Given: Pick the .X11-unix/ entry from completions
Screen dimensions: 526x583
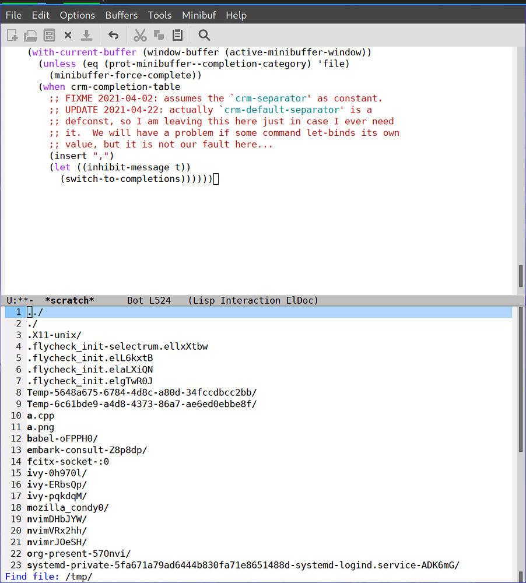Looking at the screenshot, I should [54, 335].
